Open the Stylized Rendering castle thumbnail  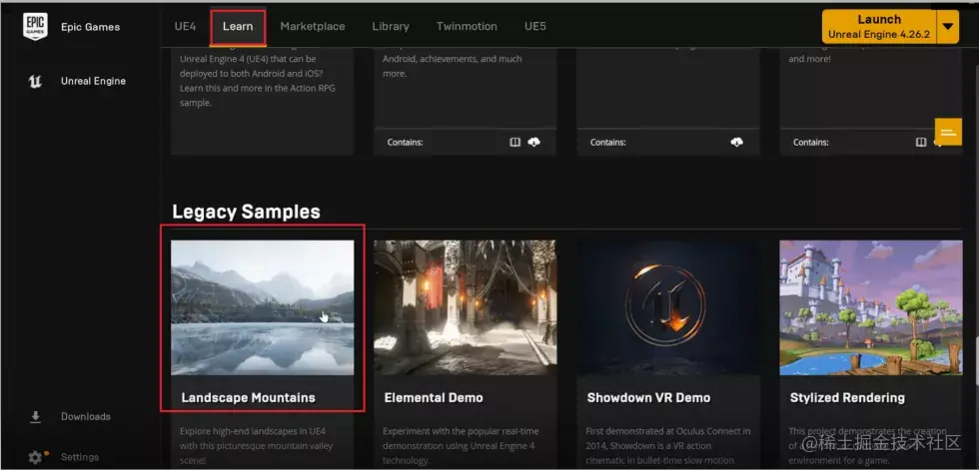click(871, 307)
